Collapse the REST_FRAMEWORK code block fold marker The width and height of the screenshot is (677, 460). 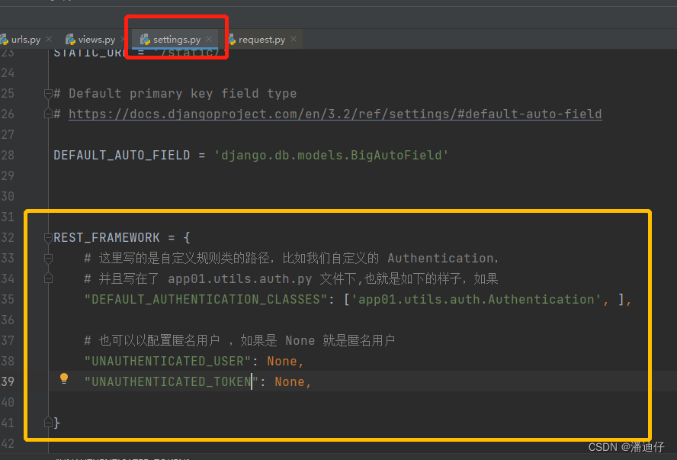(x=47, y=237)
